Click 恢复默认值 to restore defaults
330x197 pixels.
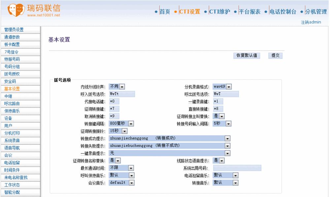tap(246, 56)
